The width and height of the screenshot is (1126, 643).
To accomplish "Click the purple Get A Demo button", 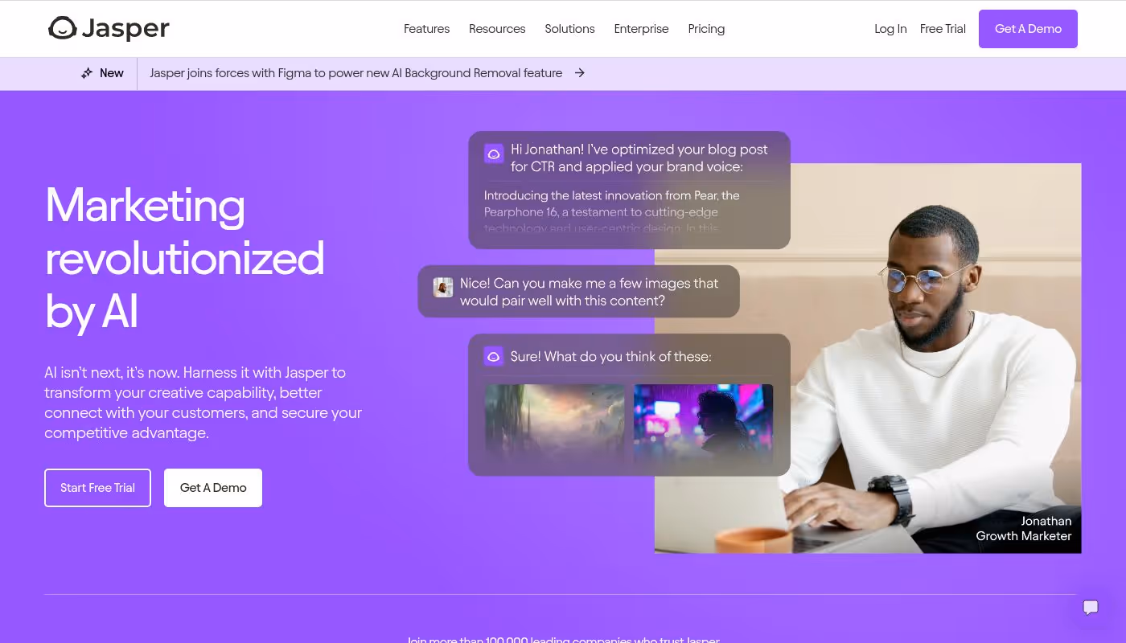I will (x=1028, y=29).
